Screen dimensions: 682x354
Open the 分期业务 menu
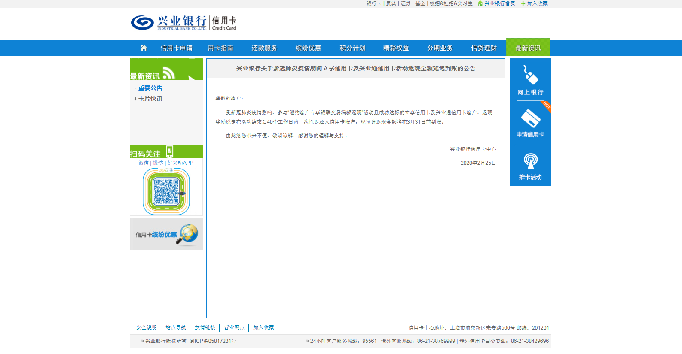tap(440, 48)
